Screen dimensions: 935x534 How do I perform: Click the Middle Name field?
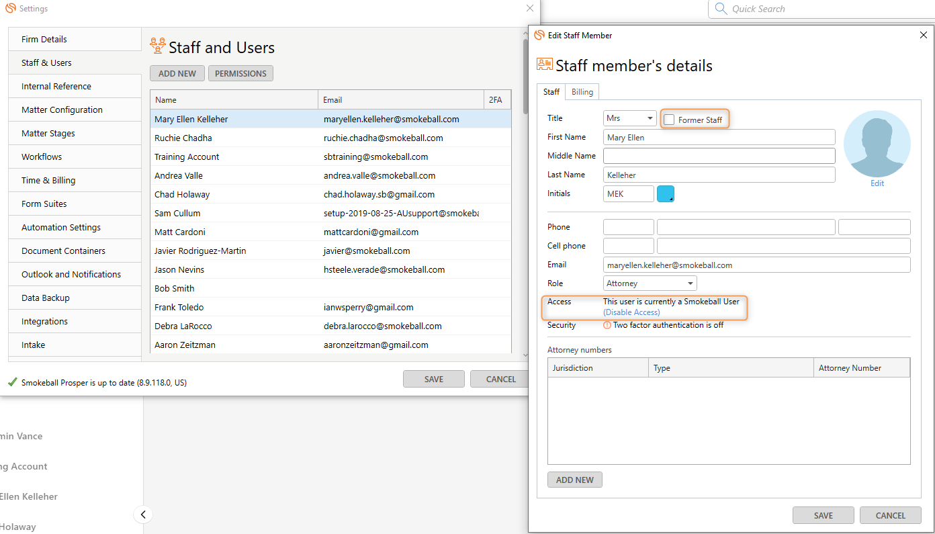[719, 156]
